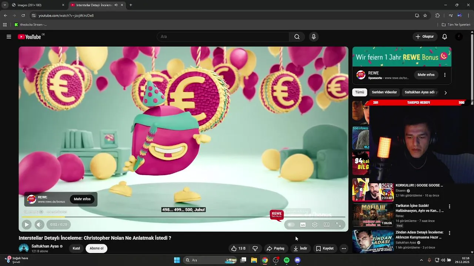Install app icon in address bar
The height and width of the screenshot is (266, 474).
click(x=417, y=16)
